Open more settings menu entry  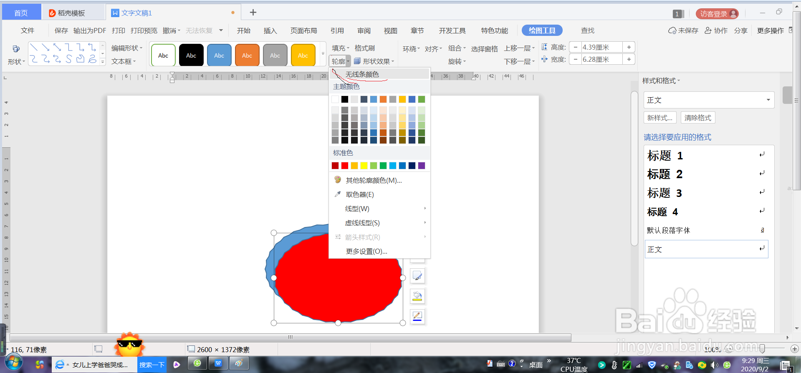pos(379,251)
